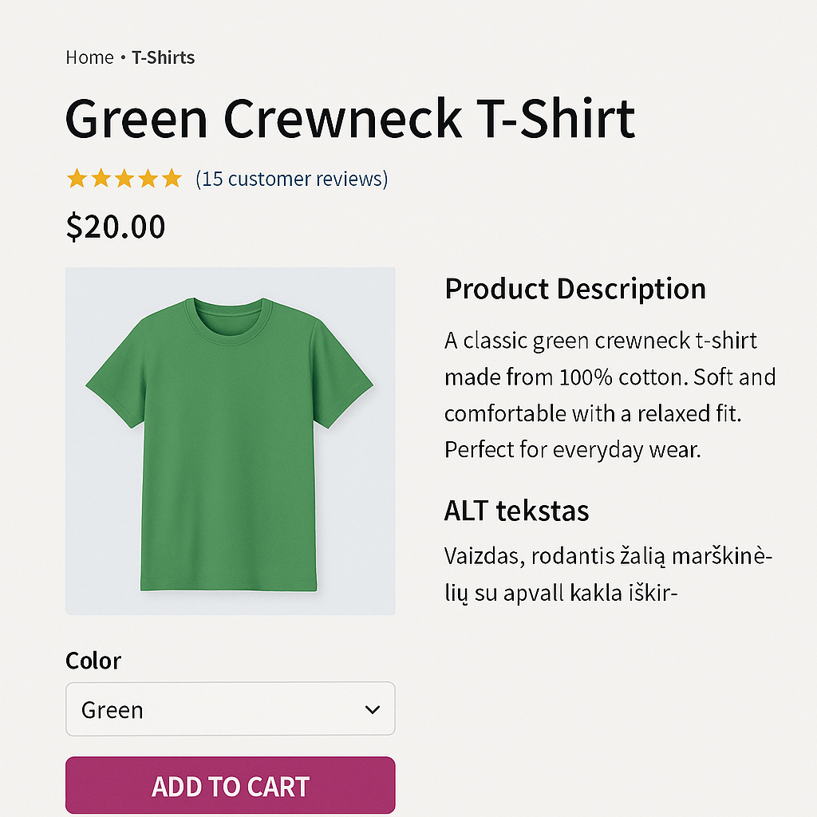Open the 15 customer reviews link

[x=292, y=179]
